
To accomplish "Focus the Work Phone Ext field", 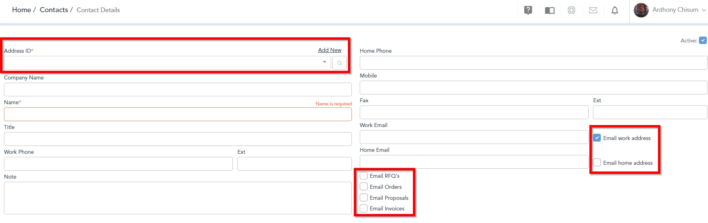I will [294, 164].
